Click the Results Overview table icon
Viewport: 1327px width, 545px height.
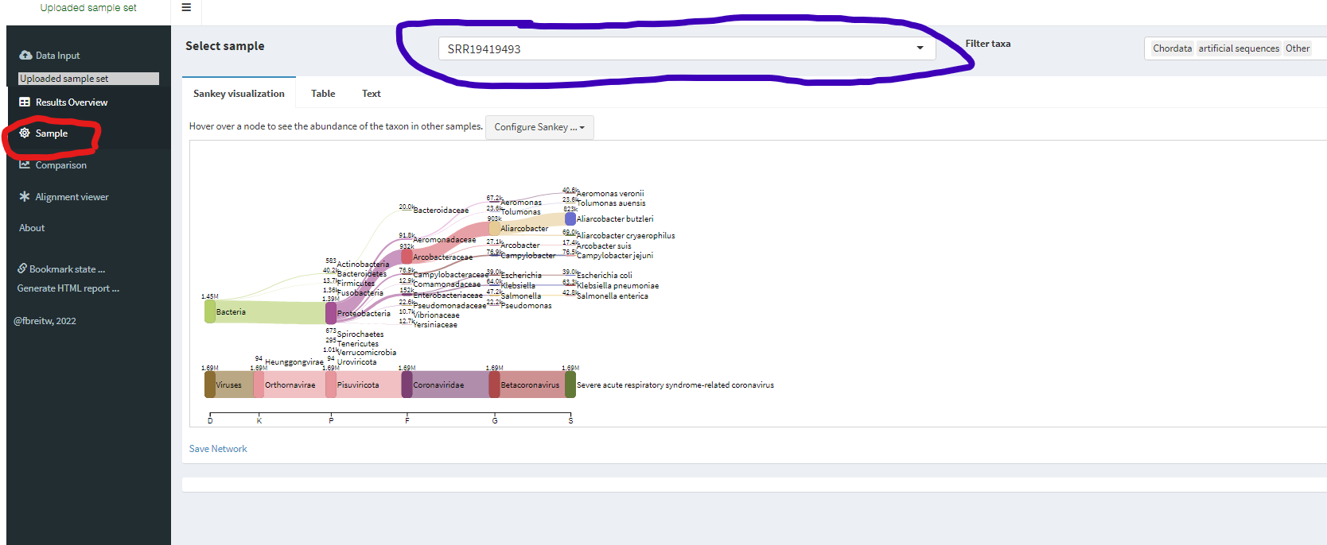coord(25,102)
